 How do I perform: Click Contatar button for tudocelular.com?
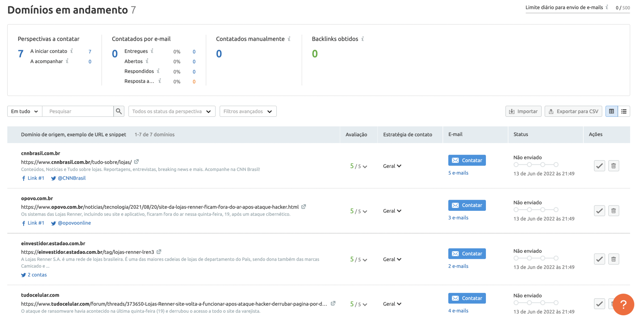[x=467, y=298]
